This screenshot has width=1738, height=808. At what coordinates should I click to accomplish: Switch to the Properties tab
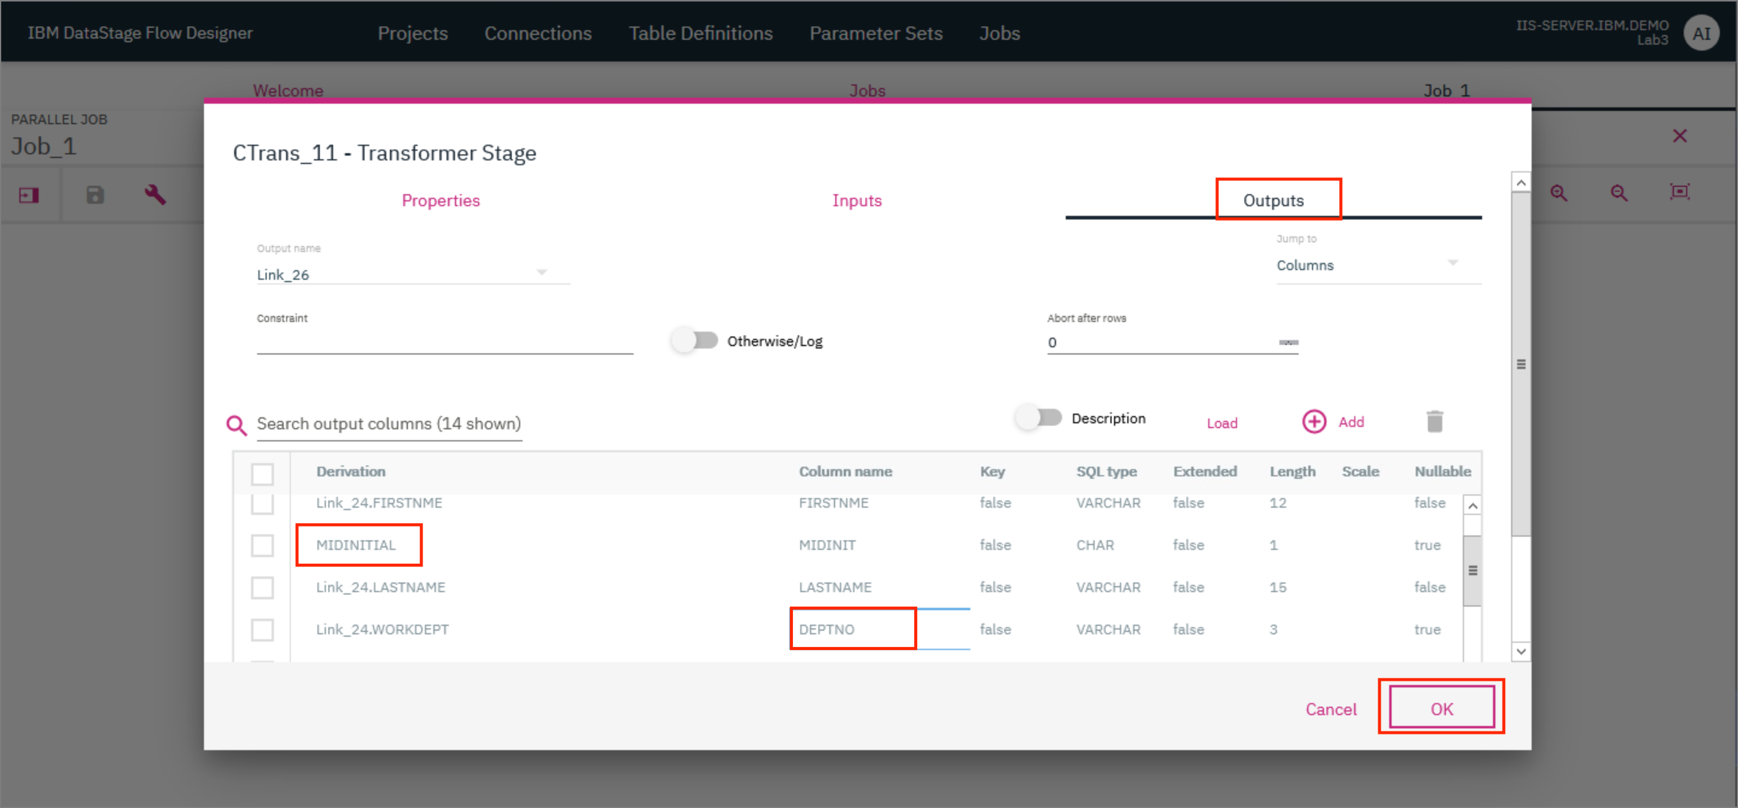441,201
